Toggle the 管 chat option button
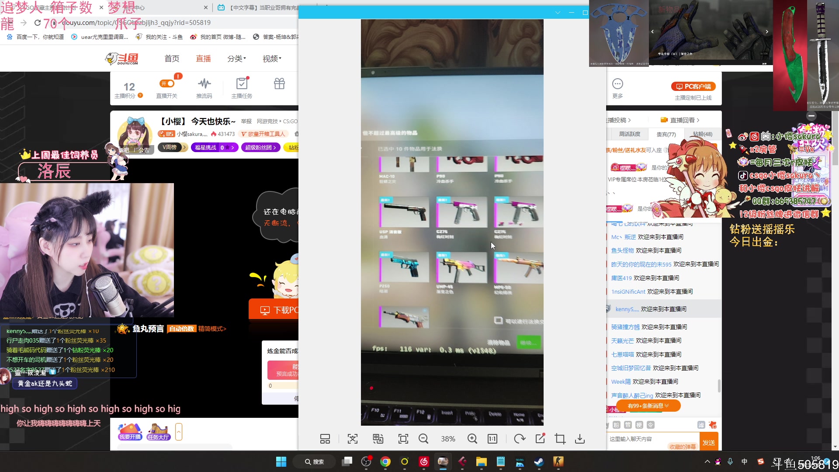This screenshot has height=472, width=839. (x=628, y=425)
